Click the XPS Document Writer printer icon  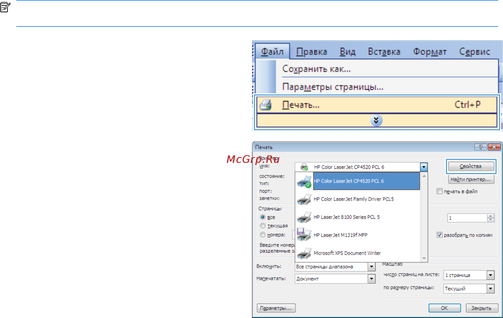pos(304,253)
